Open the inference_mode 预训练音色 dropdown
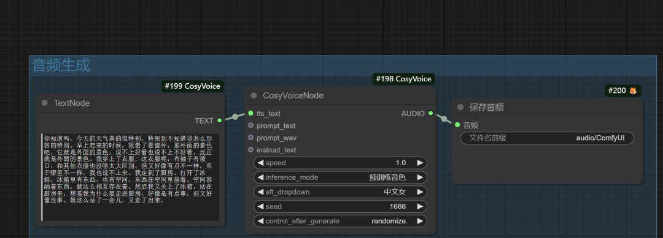This screenshot has width=663, height=238. click(340, 177)
